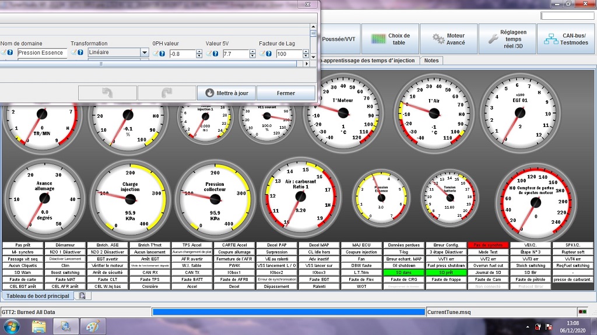The image size is (597, 335).
Task: Click help icon for Facteur de Lag
Action: click(x=270, y=54)
